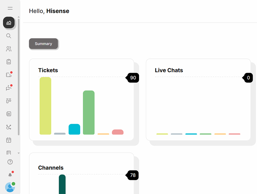This screenshot has width=257, height=194.
Task: Open the user profile avatar
Action: [x=10, y=187]
